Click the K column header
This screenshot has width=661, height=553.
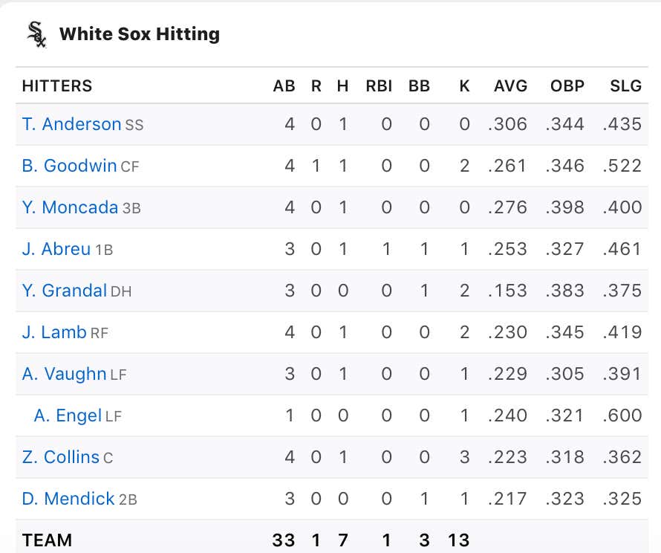464,86
